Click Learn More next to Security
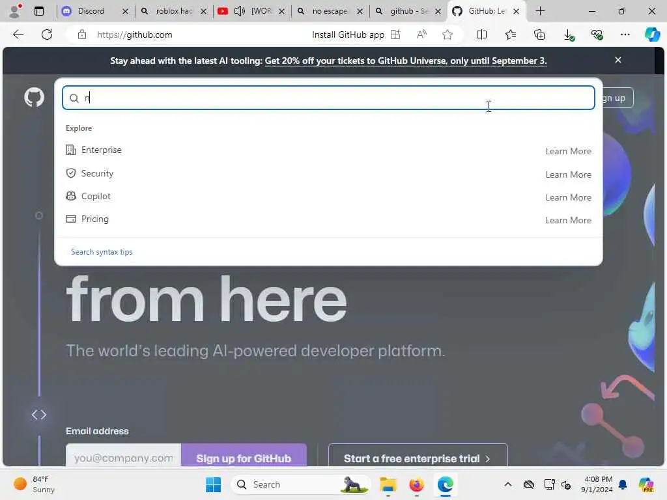 point(568,174)
